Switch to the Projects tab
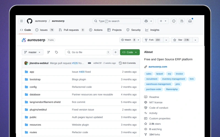The image size is (220, 137). point(114,30)
